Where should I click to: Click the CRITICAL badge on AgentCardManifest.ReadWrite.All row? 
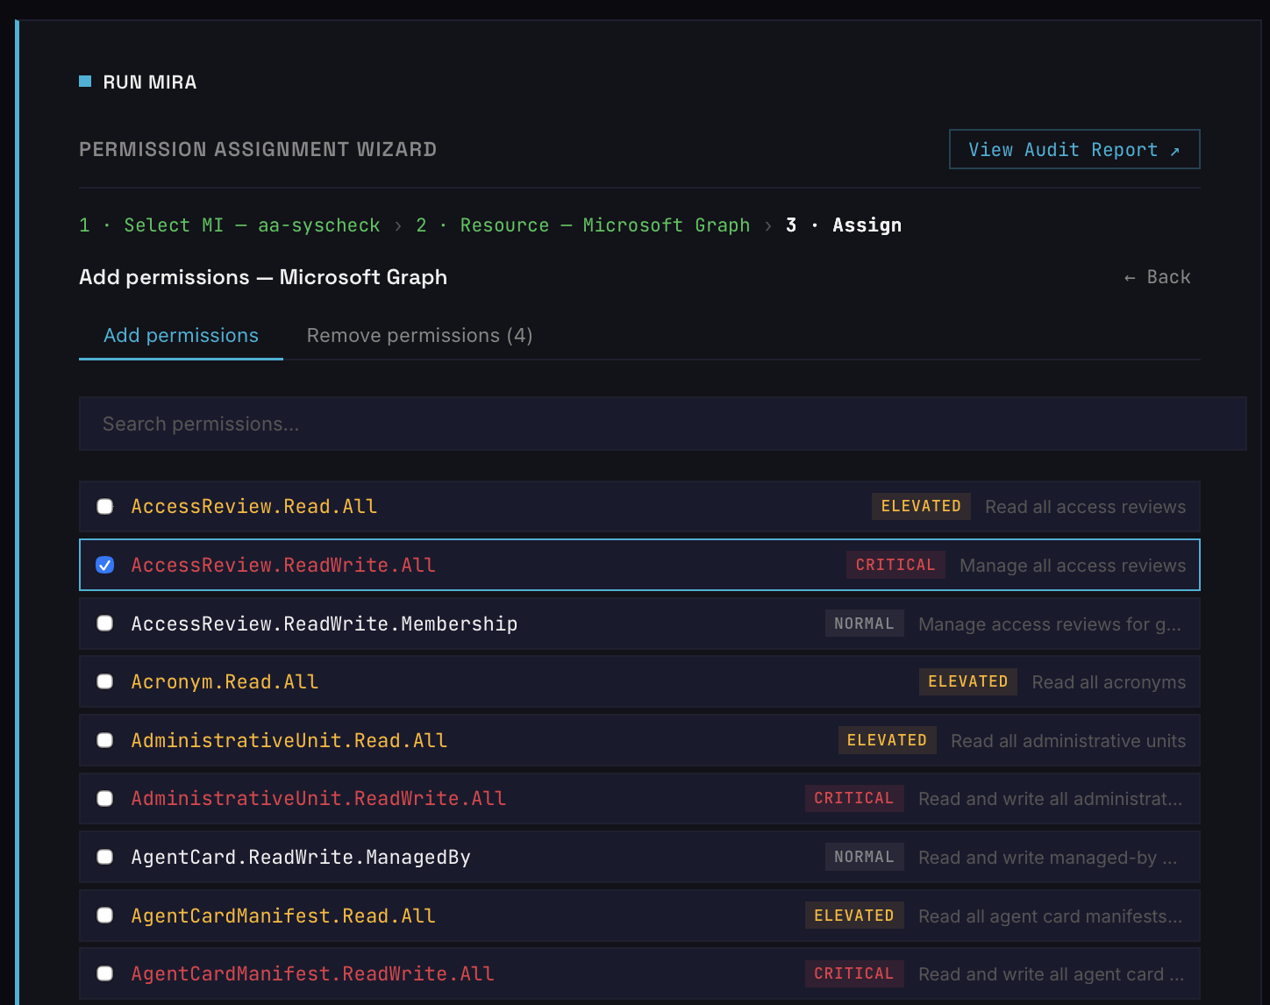[854, 973]
